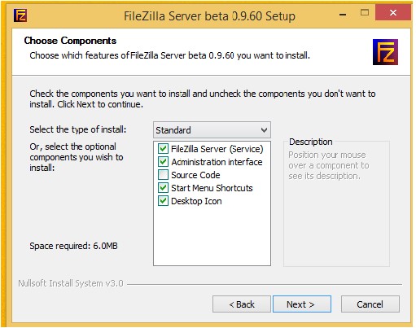Click 'Choose which features of FileZilla Server' subtitle

coord(169,55)
